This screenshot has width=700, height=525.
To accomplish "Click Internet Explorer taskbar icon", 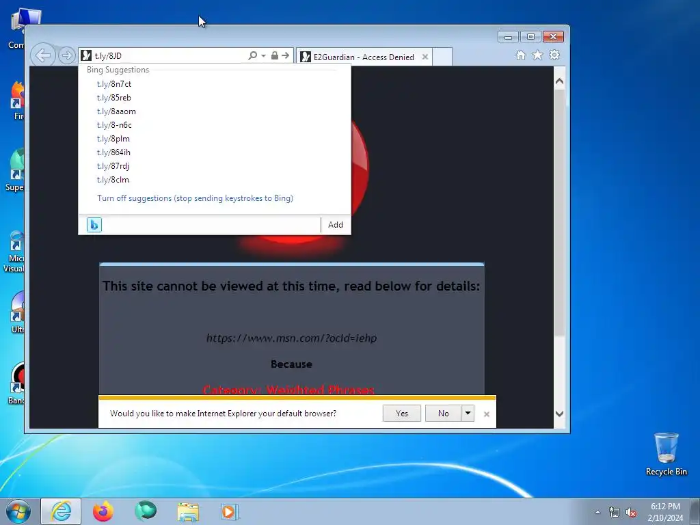I will [61, 511].
